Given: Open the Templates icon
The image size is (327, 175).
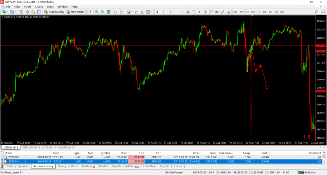Looking at the screenshot, I should [x=148, y=12].
